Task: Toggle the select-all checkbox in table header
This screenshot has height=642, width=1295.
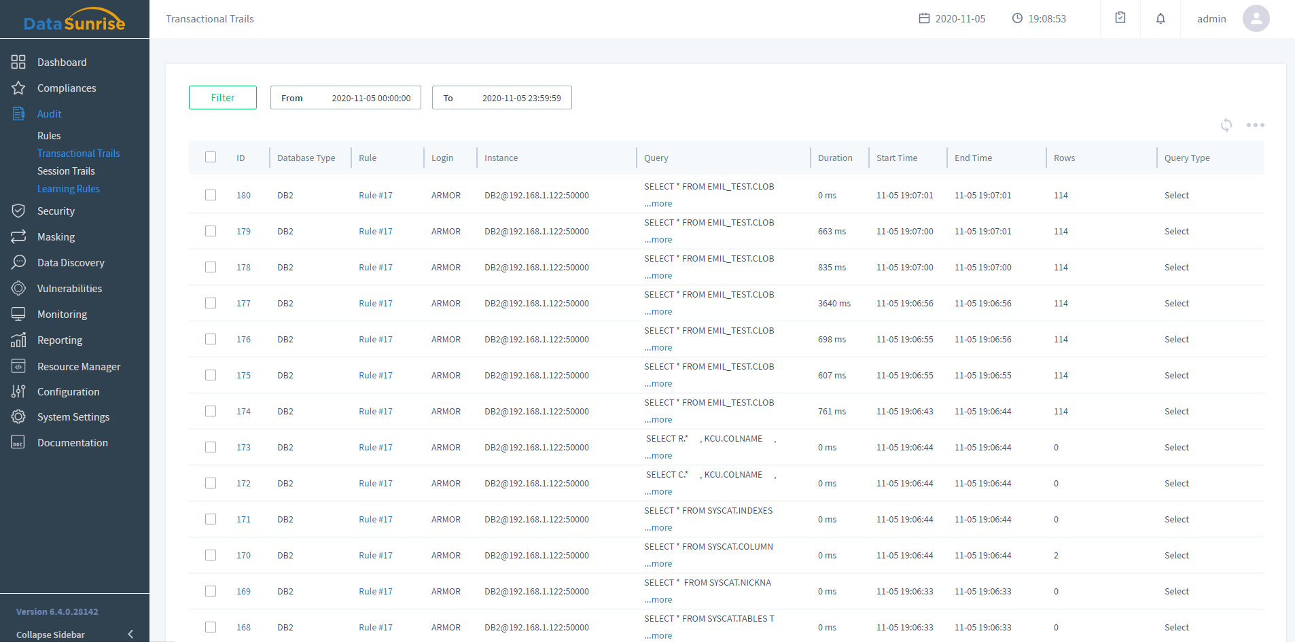Action: [x=211, y=158]
